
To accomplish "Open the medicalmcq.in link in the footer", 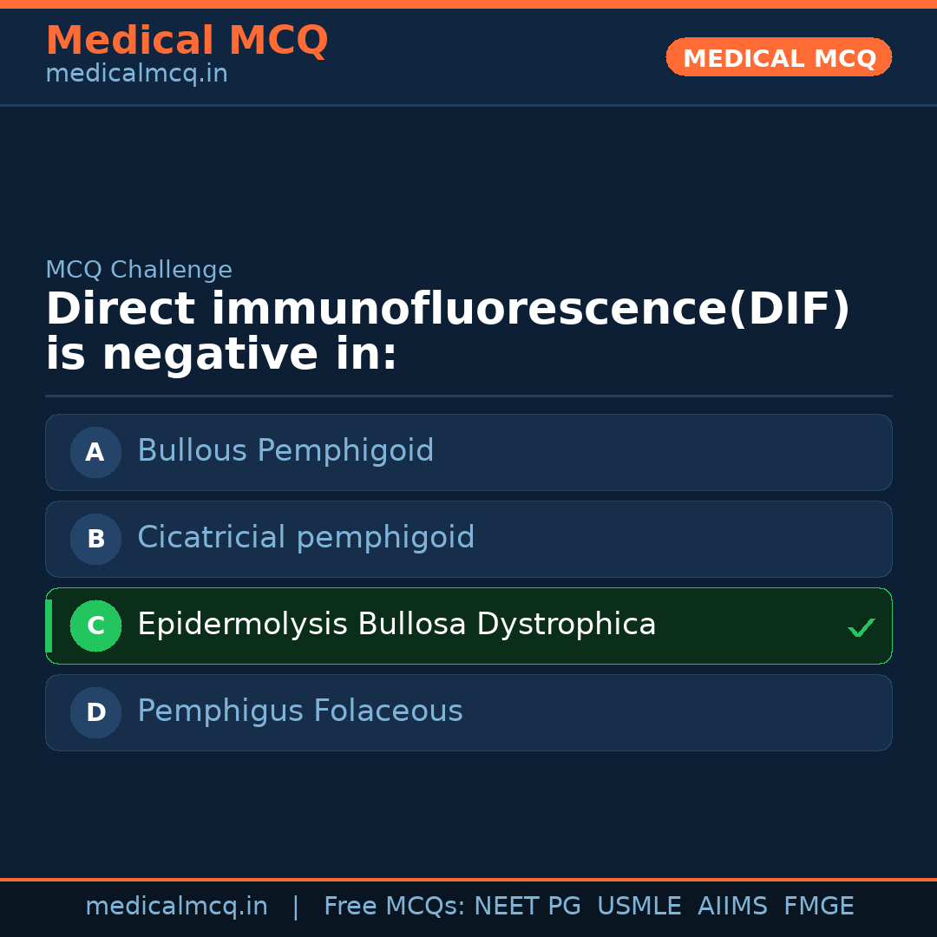I will coord(176,907).
